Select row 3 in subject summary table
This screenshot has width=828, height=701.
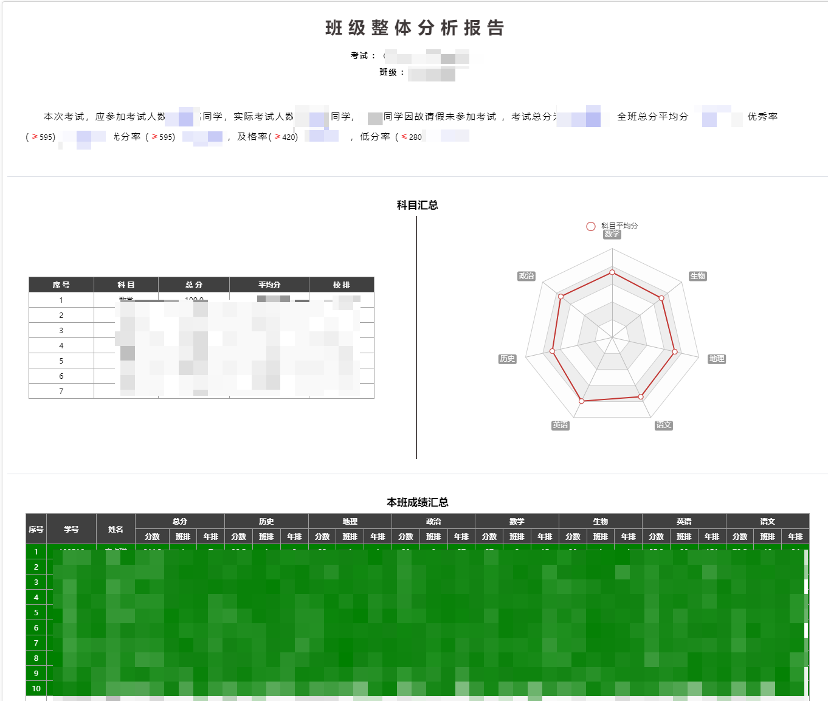pos(201,330)
